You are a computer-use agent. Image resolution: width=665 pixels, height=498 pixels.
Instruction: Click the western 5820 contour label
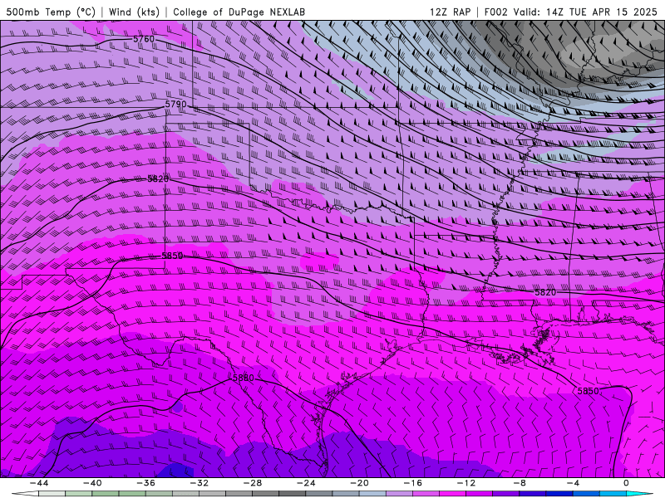click(x=158, y=178)
